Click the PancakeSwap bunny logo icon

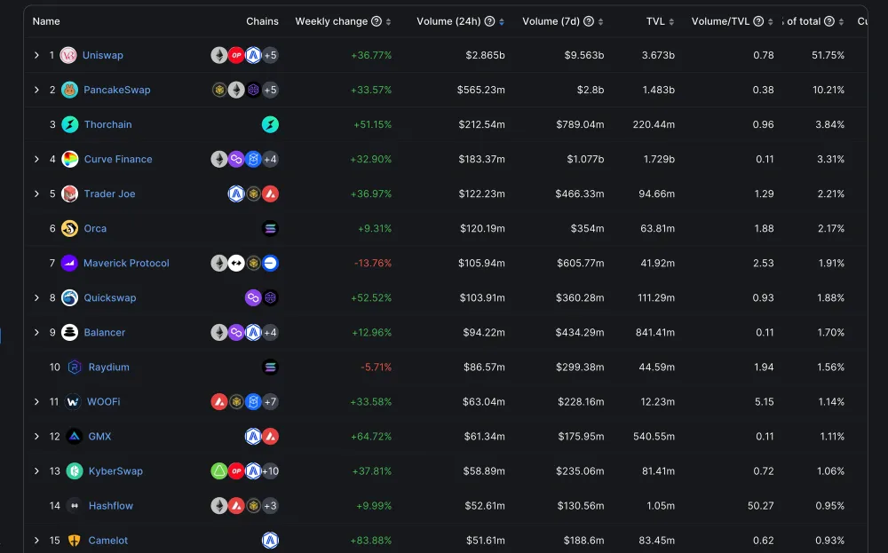[x=69, y=90]
